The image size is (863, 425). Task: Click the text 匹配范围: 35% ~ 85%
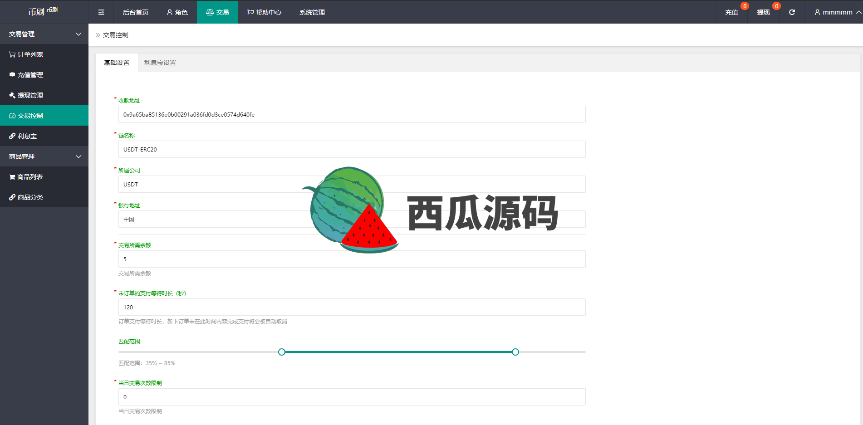coord(147,363)
